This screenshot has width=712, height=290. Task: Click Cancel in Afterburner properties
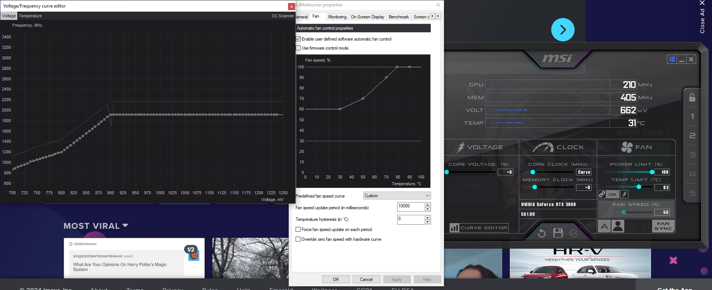[366, 279]
